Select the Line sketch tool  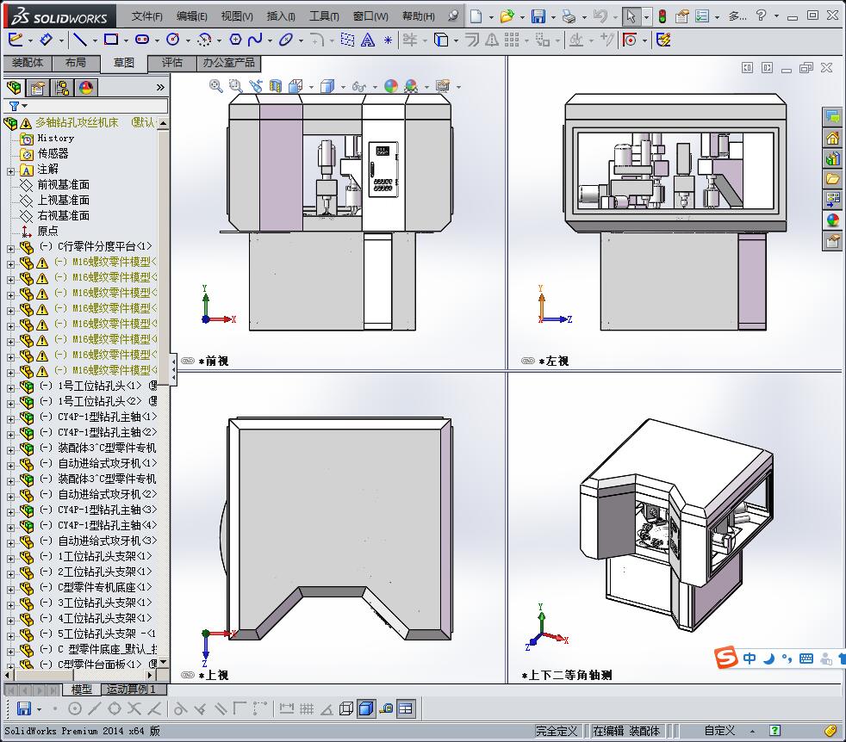[80, 40]
